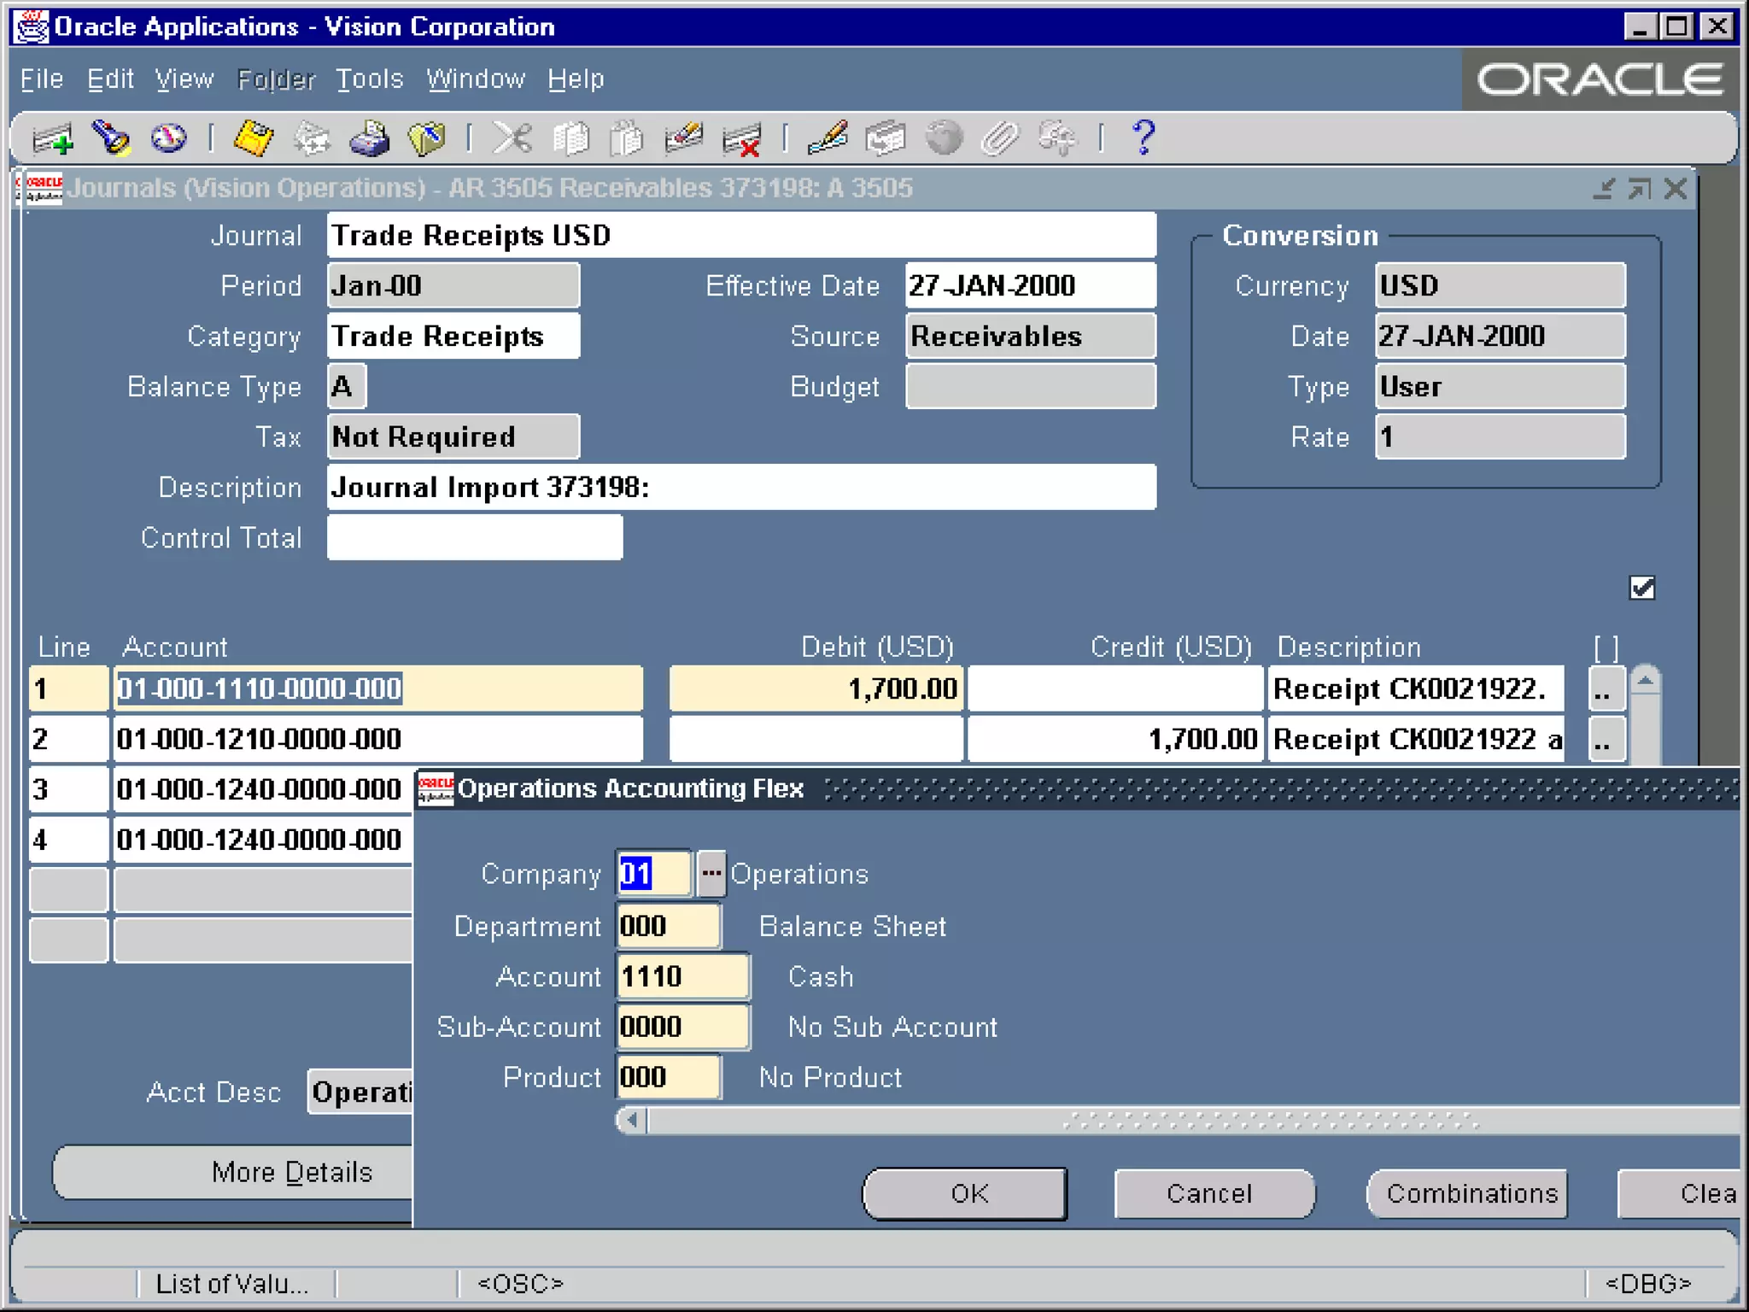Click the descriptive flexfield button on line 1
The image size is (1749, 1312).
1606,689
